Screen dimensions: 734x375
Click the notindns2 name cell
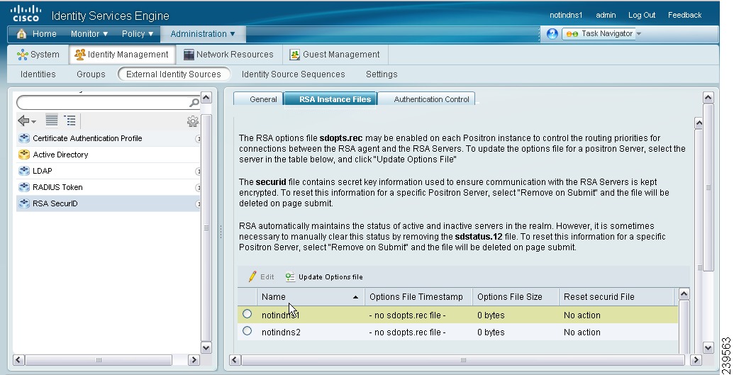click(281, 332)
